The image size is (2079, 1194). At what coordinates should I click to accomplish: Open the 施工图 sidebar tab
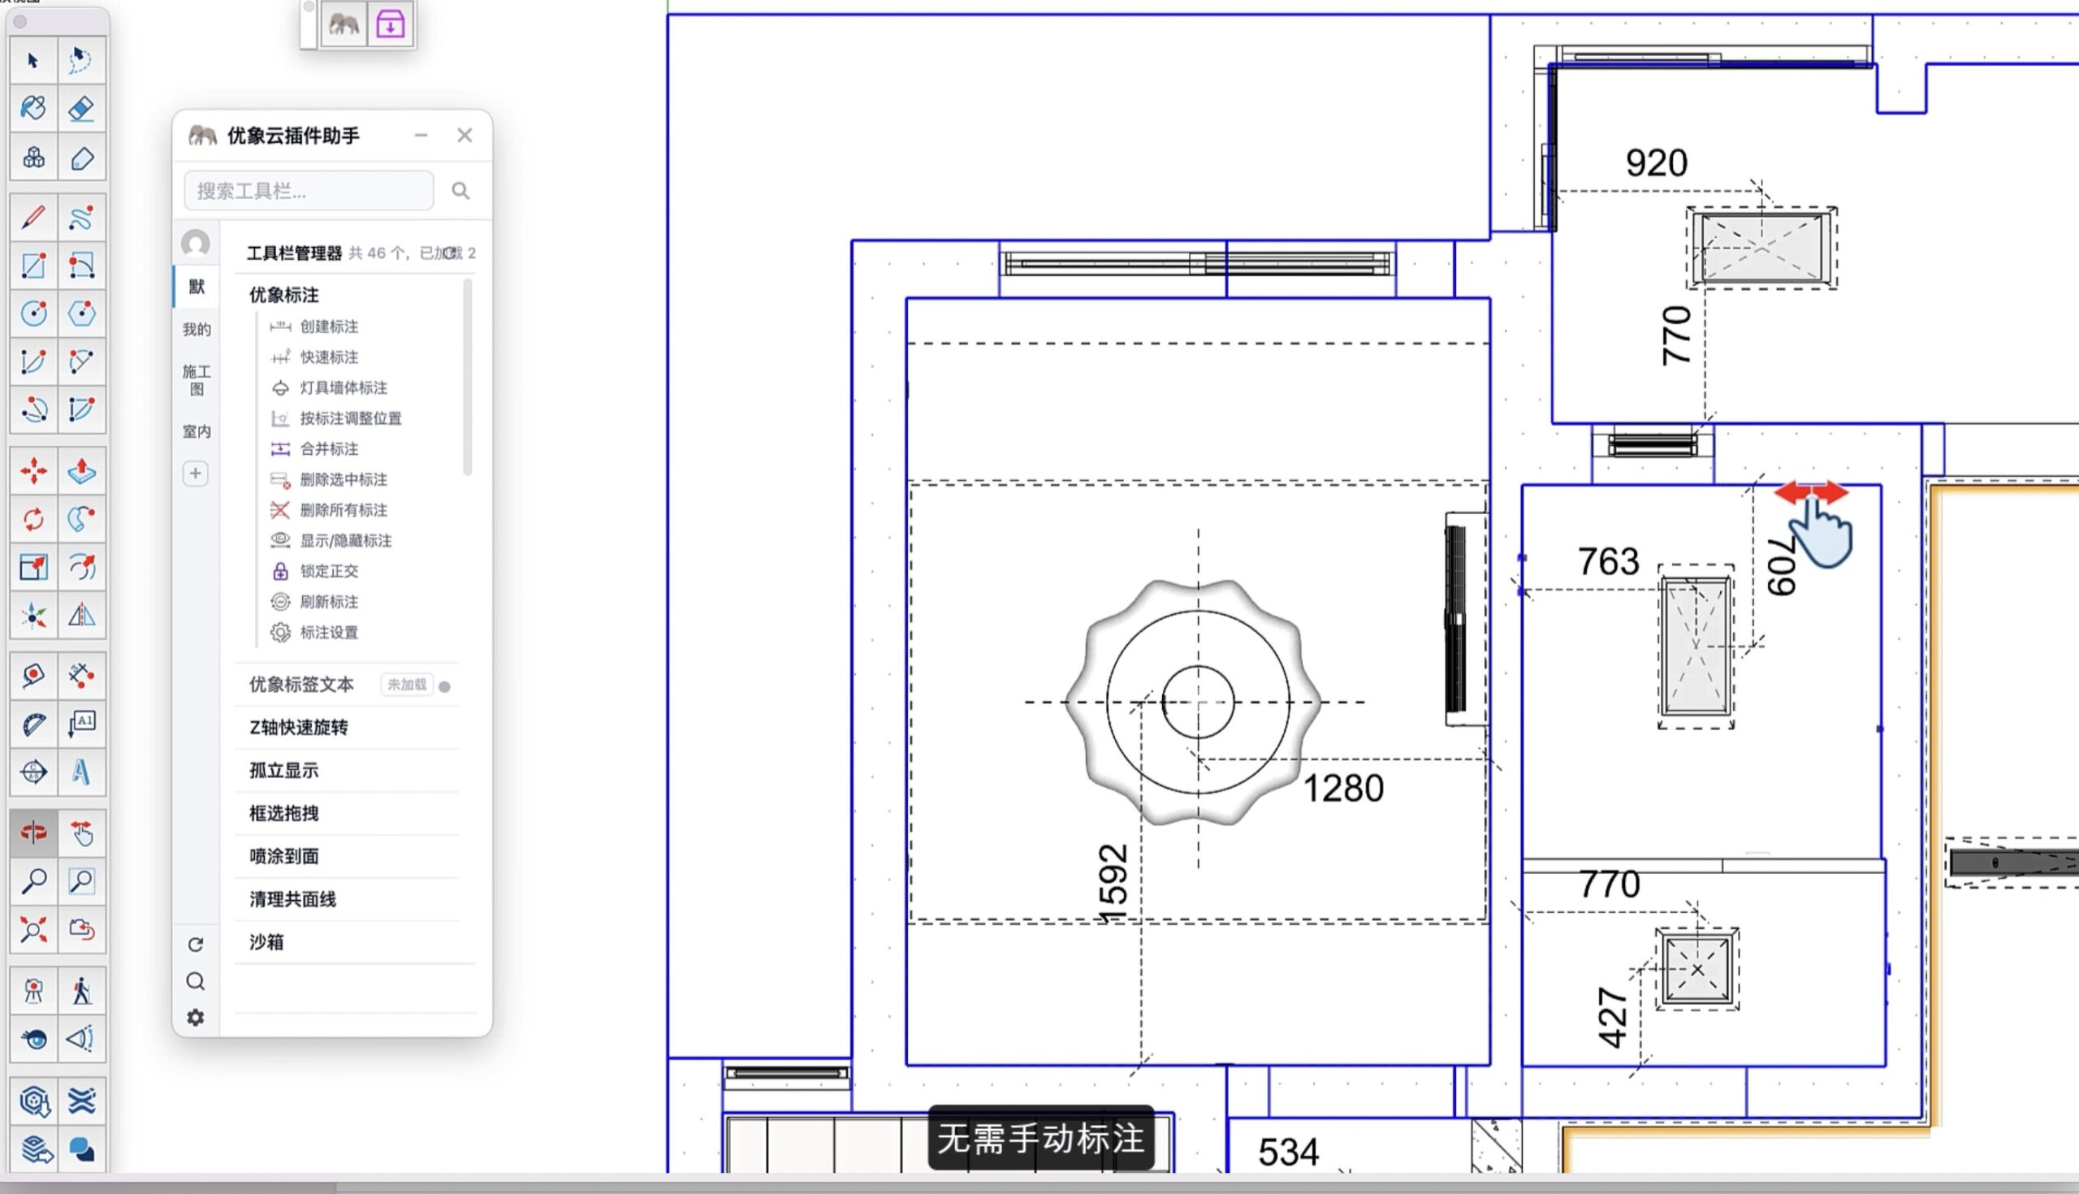coord(196,379)
